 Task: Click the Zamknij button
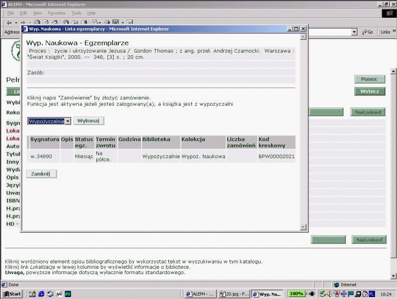click(41, 174)
